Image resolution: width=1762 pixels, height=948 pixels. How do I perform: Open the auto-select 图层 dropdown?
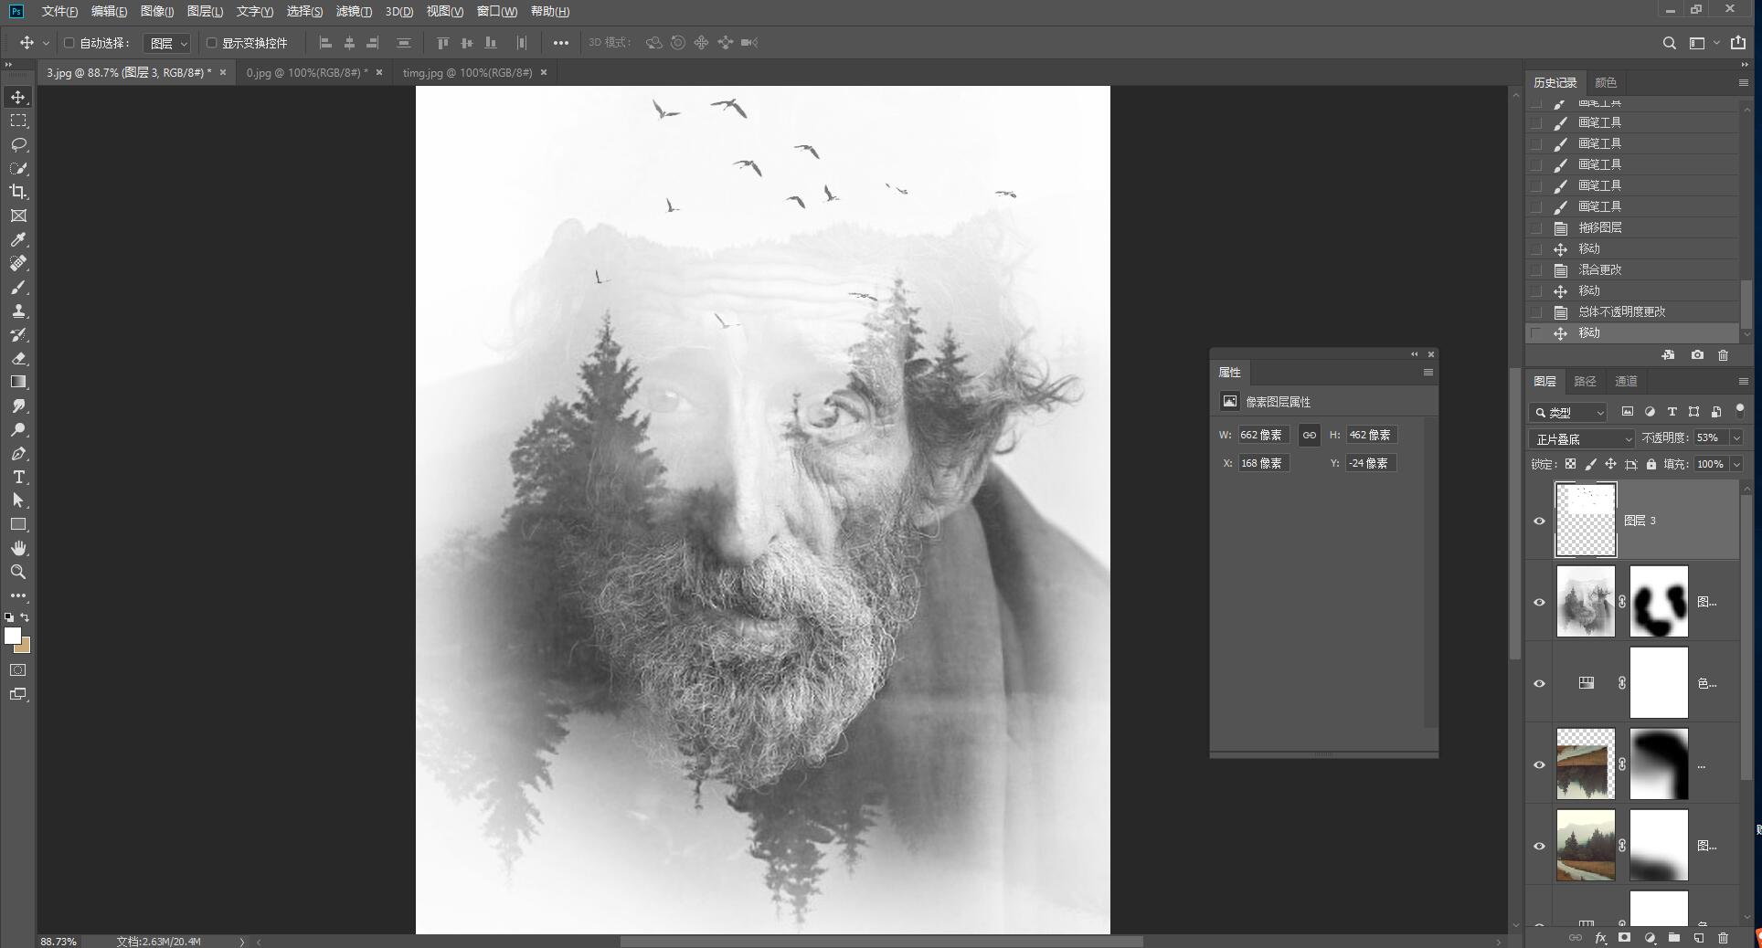[x=167, y=43]
